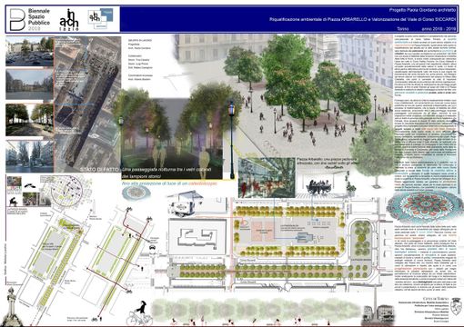Click the rounded green garden island in plan
Image resolution: width=464 pixels, height=327 pixels.
[361, 239]
